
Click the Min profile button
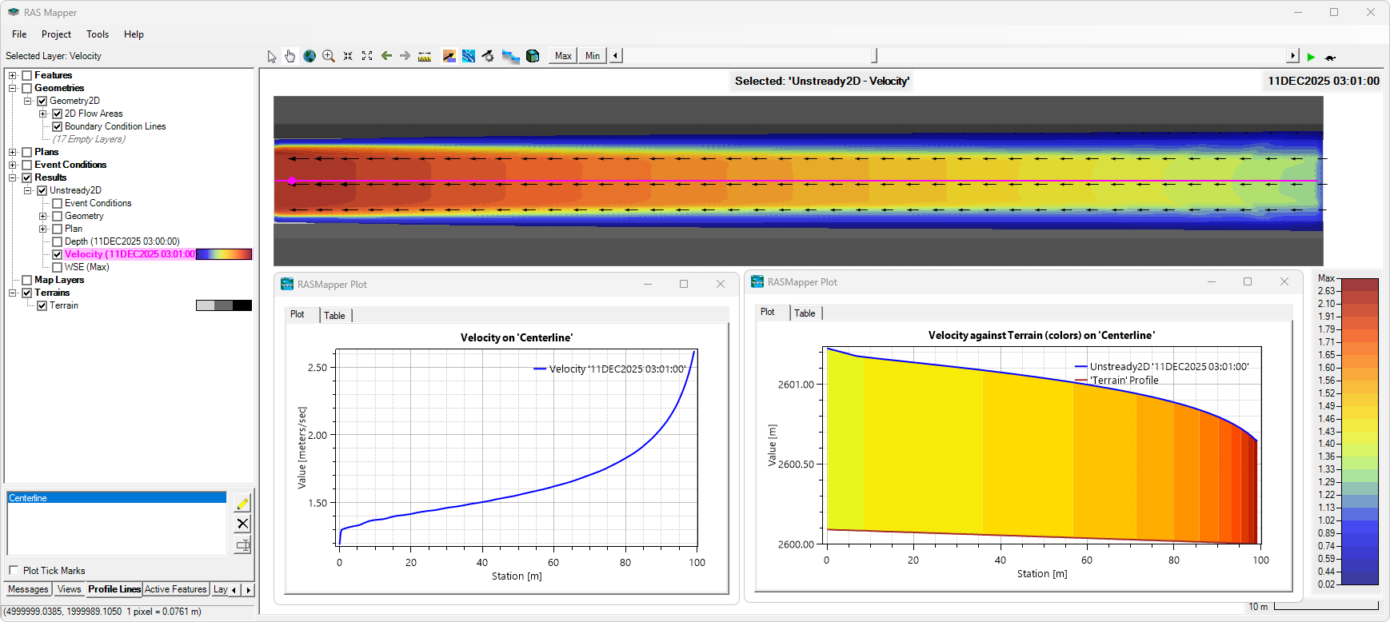click(x=593, y=56)
